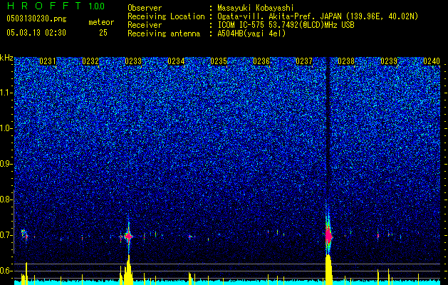The width and height of the screenshot is (448, 285).
Task: Select the Ogata-vill. Akita-Pref. JAPAN location text
Action: [x=318, y=16]
